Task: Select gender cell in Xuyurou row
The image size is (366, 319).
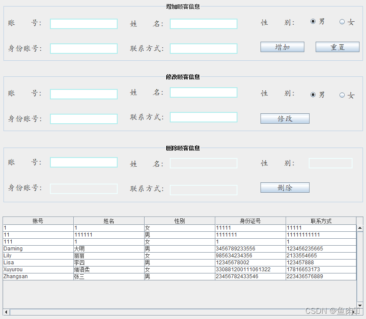Action: pos(180,270)
